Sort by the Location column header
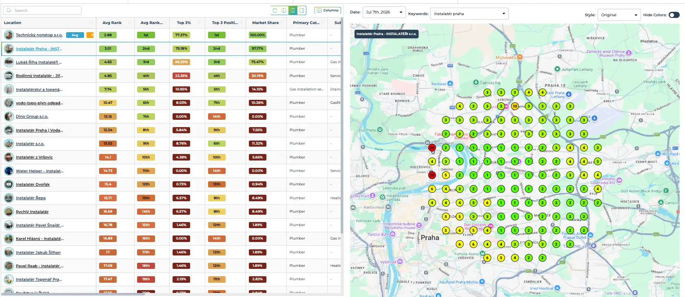 13,23
